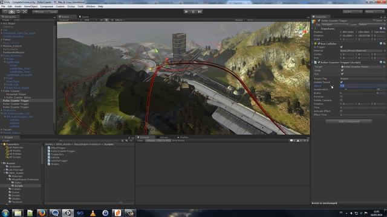Click the Clear button in Console

(x=140, y=140)
